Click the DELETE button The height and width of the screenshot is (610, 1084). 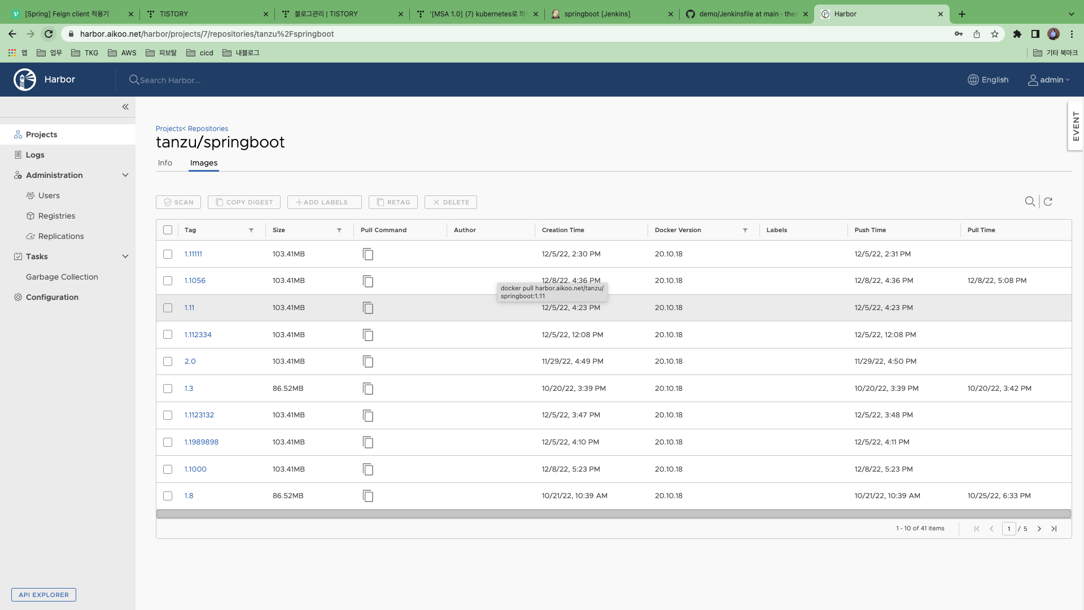tap(451, 202)
